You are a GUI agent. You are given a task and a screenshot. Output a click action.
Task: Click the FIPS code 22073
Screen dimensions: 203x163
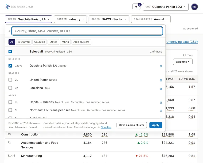click(x=18, y=66)
